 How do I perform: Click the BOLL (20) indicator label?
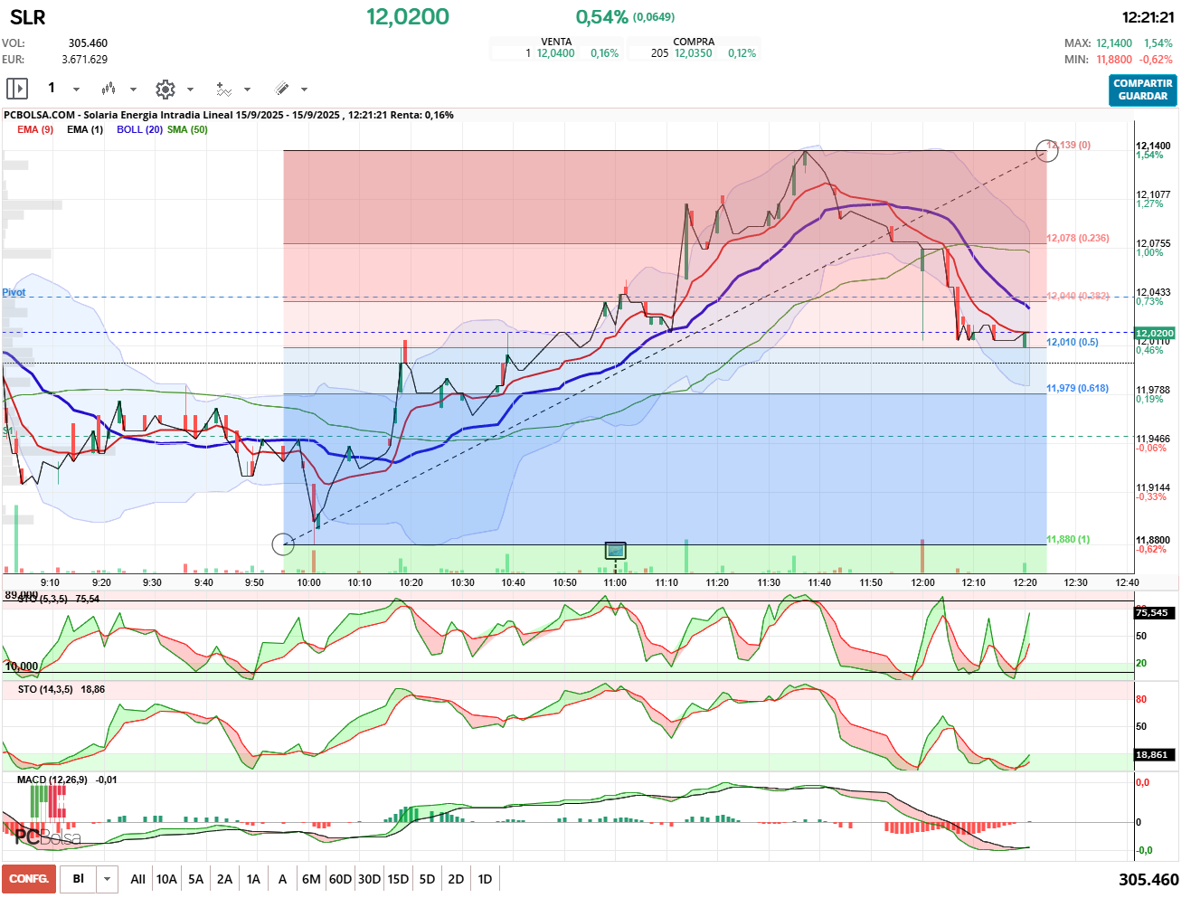tap(139, 129)
